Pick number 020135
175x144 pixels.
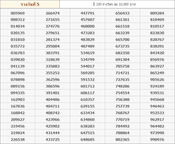click(x=18, y=33)
